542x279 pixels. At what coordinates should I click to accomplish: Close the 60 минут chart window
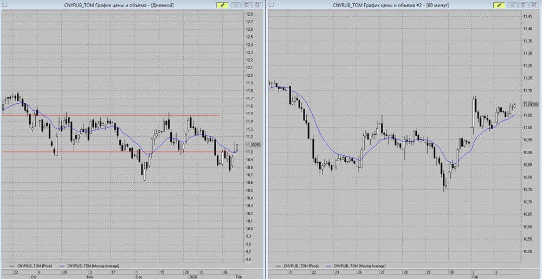pyautogui.click(x=533, y=5)
